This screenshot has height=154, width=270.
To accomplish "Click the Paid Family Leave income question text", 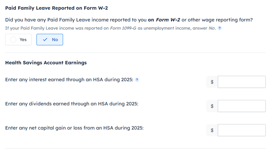I will point(75,20).
